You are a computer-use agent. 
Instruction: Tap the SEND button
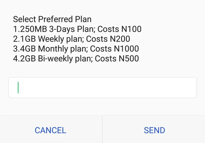point(154,130)
